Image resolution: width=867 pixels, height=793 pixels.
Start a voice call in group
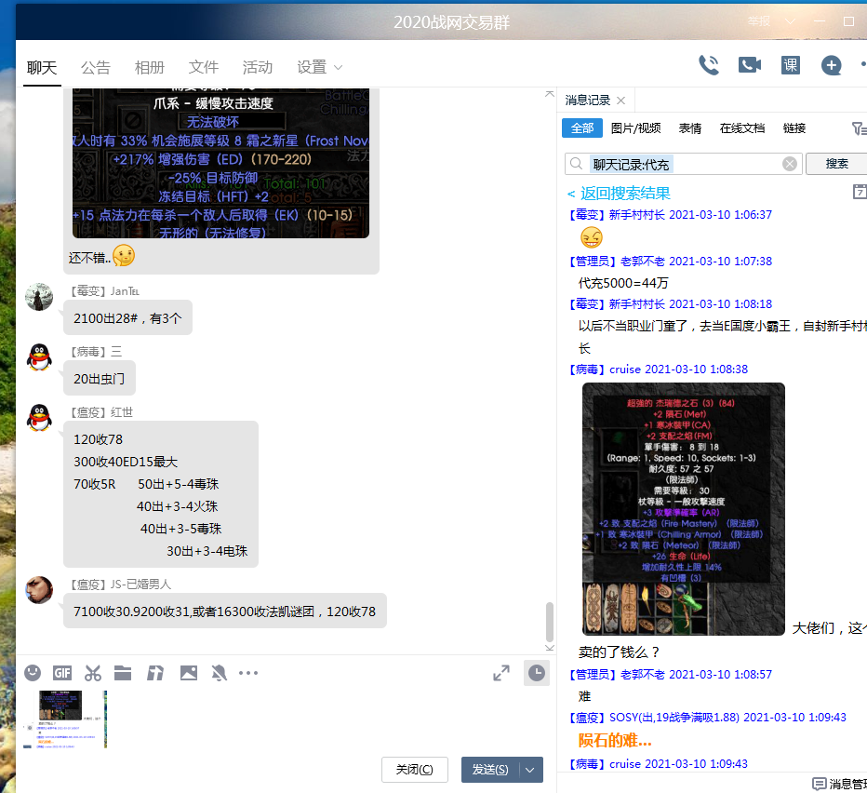[709, 65]
